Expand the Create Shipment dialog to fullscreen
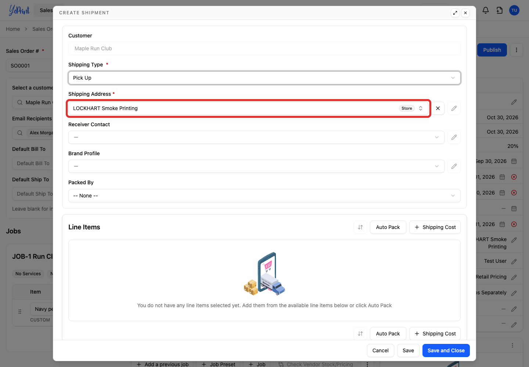Image resolution: width=529 pixels, height=367 pixels. (455, 13)
